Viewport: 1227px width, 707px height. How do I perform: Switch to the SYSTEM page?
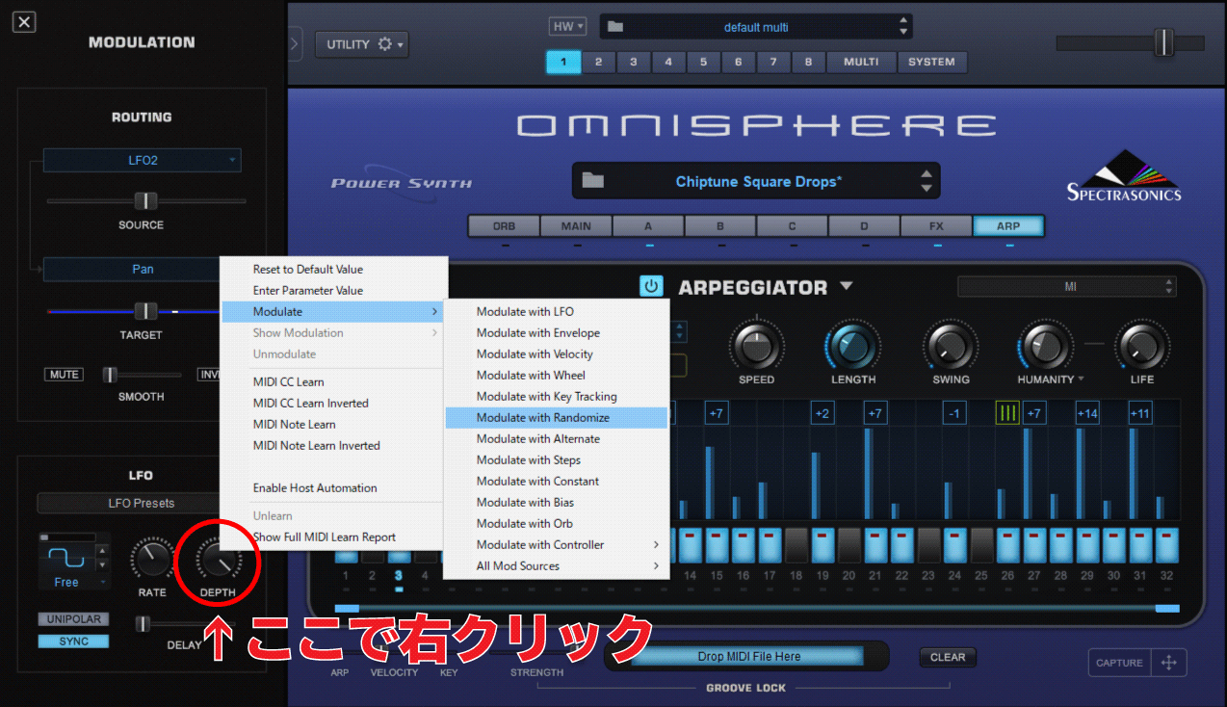(932, 62)
